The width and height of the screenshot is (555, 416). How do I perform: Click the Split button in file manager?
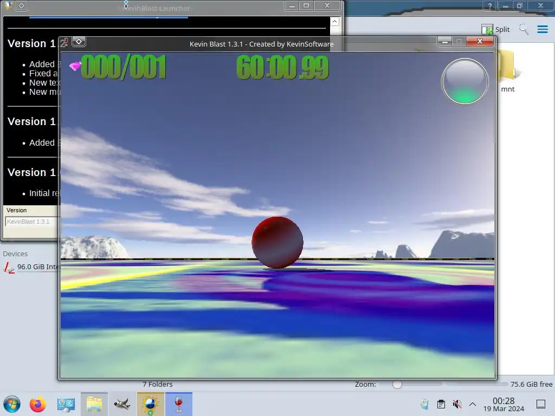[x=495, y=29]
